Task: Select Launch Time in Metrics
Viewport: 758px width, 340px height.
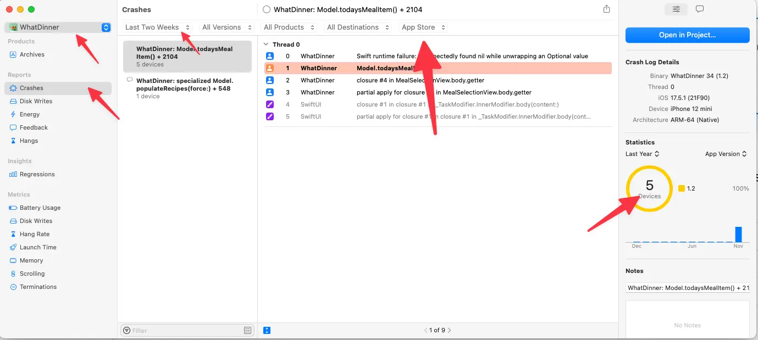Action: coord(38,247)
